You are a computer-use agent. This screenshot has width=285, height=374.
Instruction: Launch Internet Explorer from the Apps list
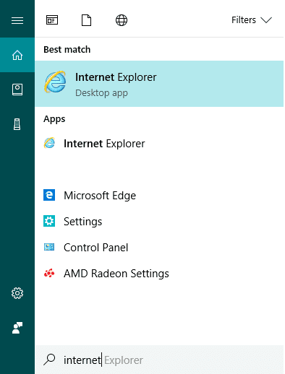click(x=159, y=144)
